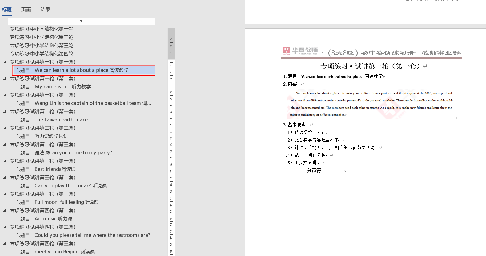Collapse 专项练习·试讲第四轮（第二套）node
486x256 pixels.
5,227
